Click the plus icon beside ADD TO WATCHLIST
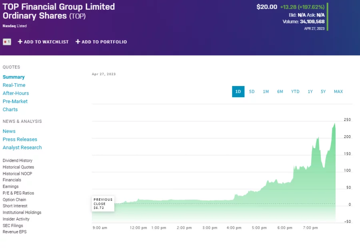360x248 pixels. [19, 42]
